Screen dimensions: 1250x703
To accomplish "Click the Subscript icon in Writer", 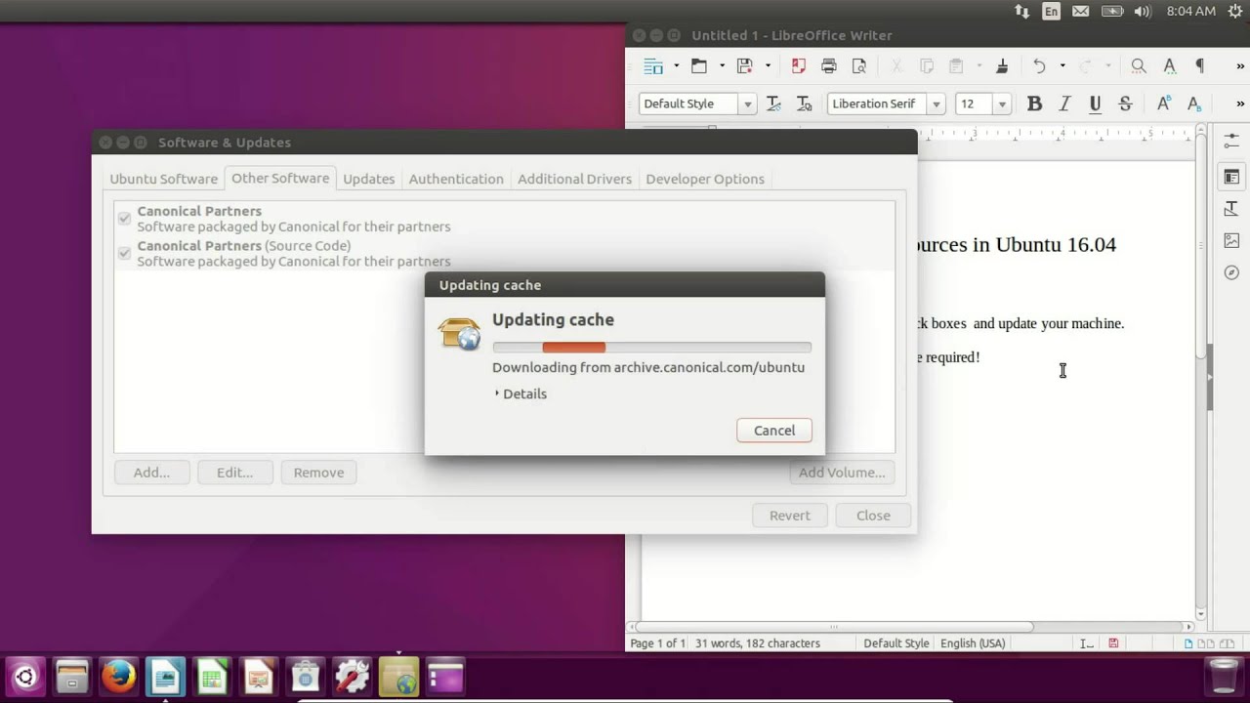I will click(x=1193, y=103).
